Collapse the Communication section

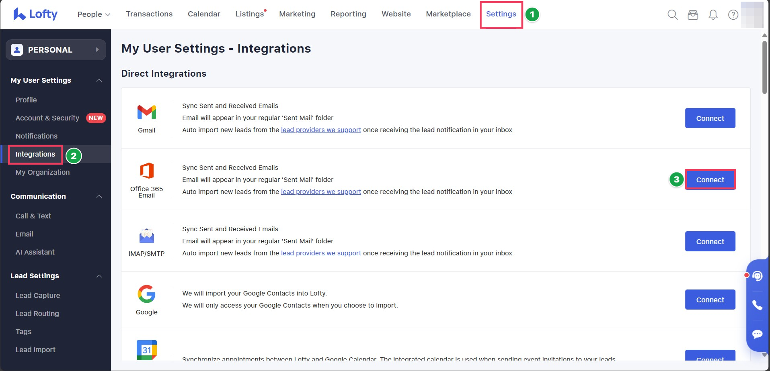(x=99, y=196)
